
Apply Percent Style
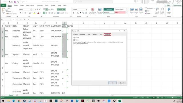(x=78, y=13)
